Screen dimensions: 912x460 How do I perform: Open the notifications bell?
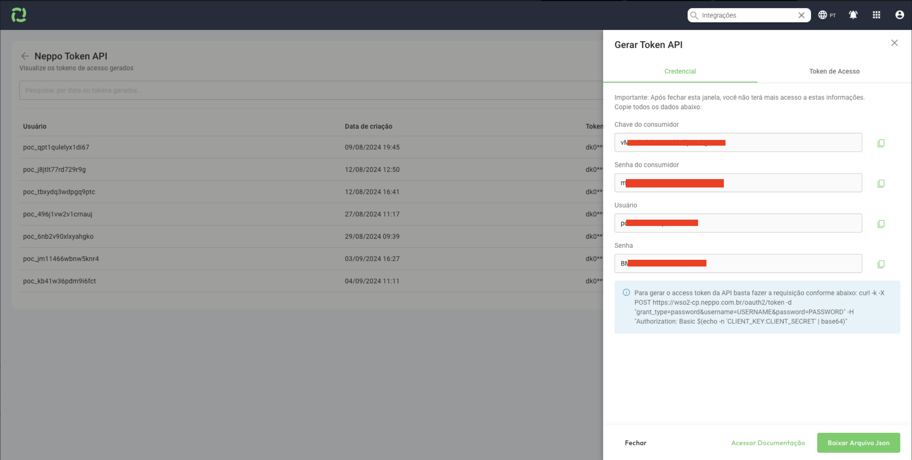[853, 15]
